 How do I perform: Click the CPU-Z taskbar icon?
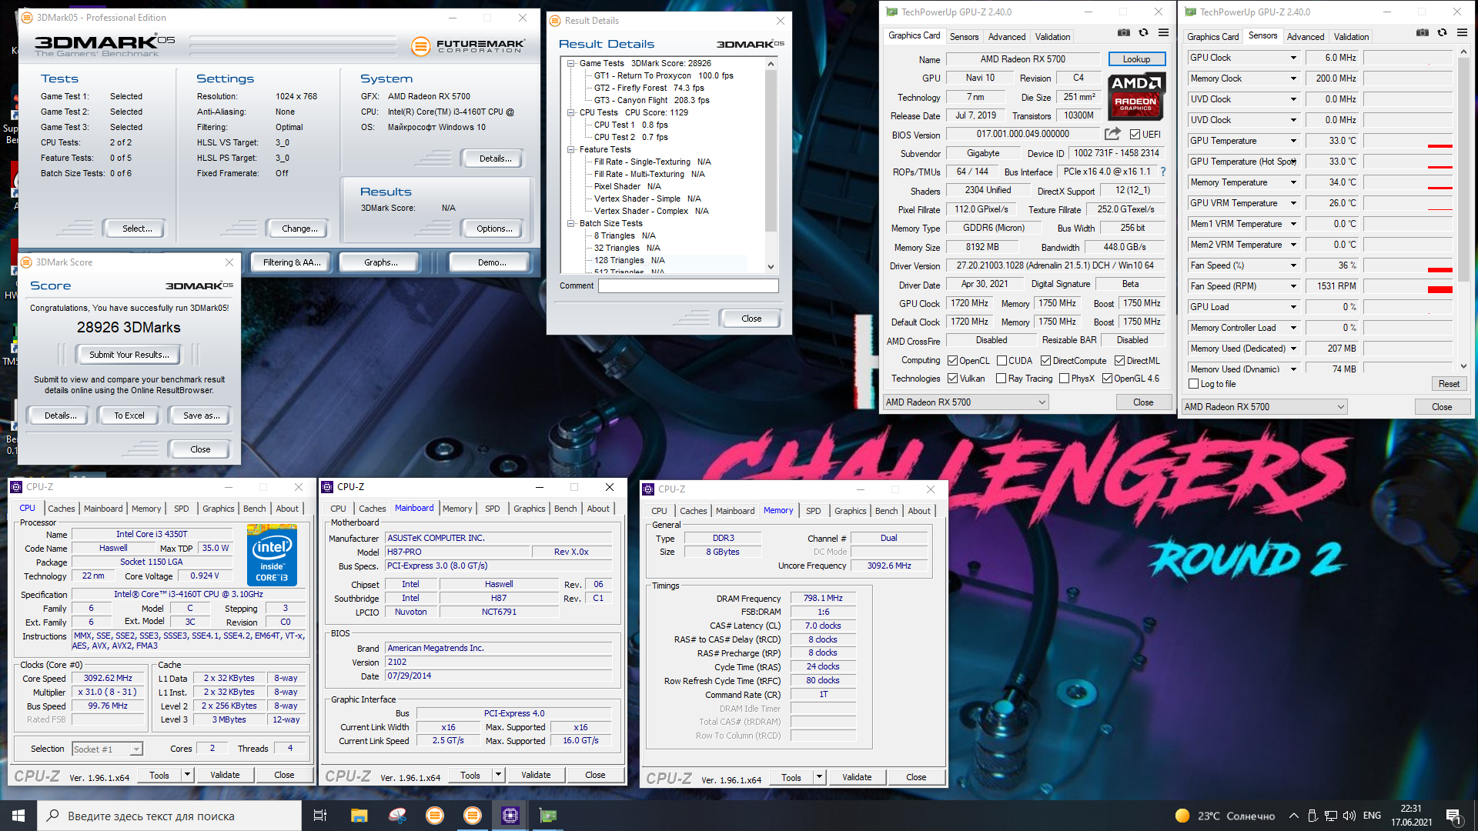pos(510,816)
